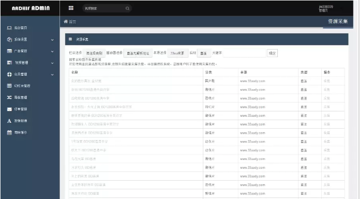
Task: Click the member management globe icon
Action: click(x=9, y=74)
